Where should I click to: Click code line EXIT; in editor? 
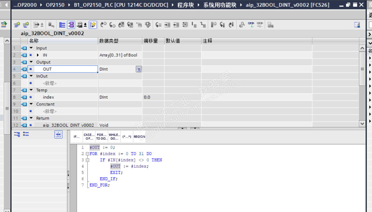[117, 172]
